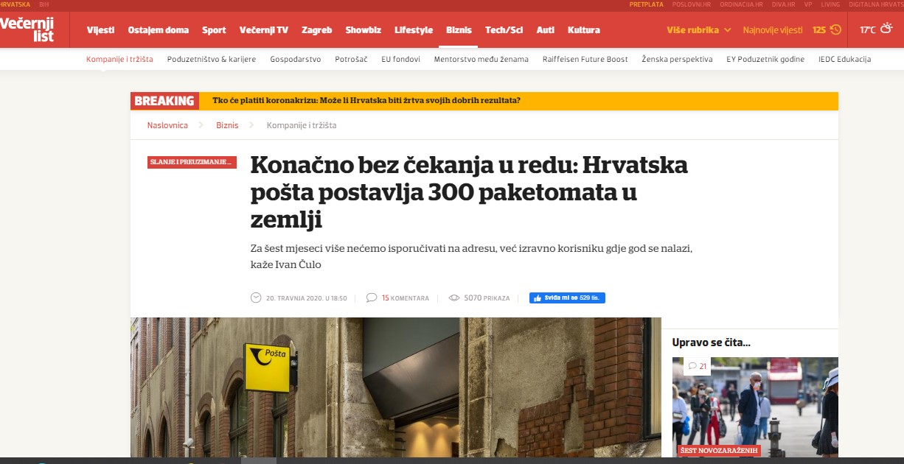Click the article date clock icon
Screen dimensions: 904x464
click(256, 298)
